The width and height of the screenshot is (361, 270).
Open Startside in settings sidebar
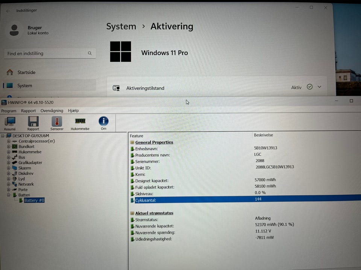(x=50, y=72)
